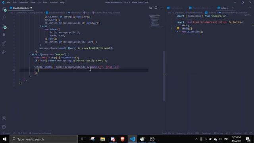Open the Selection menu
This screenshot has width=254, height=143.
point(23,2)
